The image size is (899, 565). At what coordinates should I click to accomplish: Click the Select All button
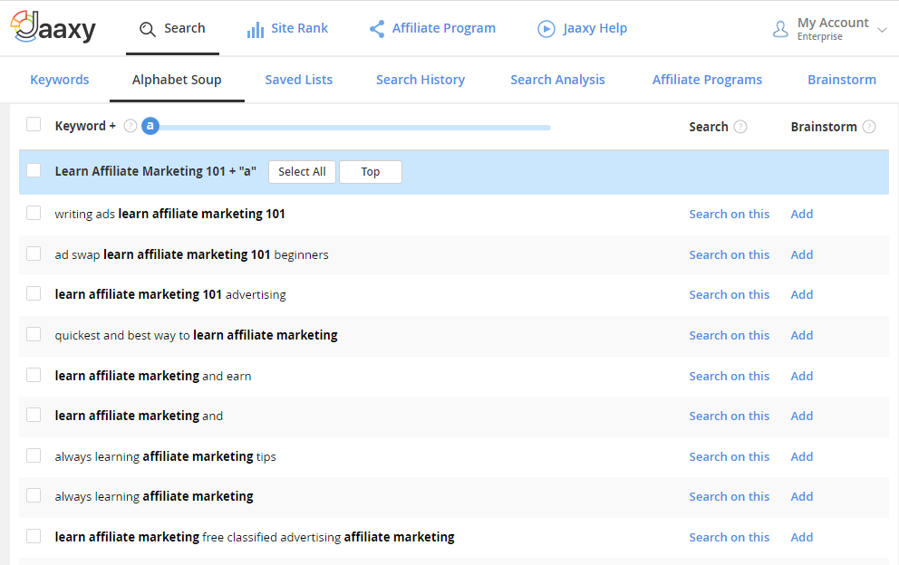point(302,172)
